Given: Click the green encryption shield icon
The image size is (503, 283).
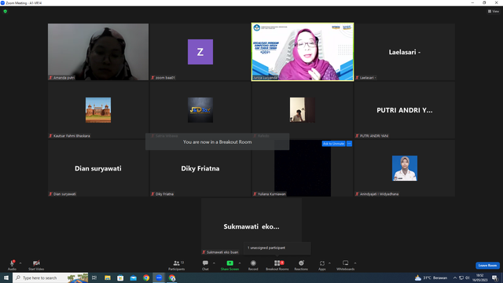Looking at the screenshot, I should pyautogui.click(x=6, y=11).
